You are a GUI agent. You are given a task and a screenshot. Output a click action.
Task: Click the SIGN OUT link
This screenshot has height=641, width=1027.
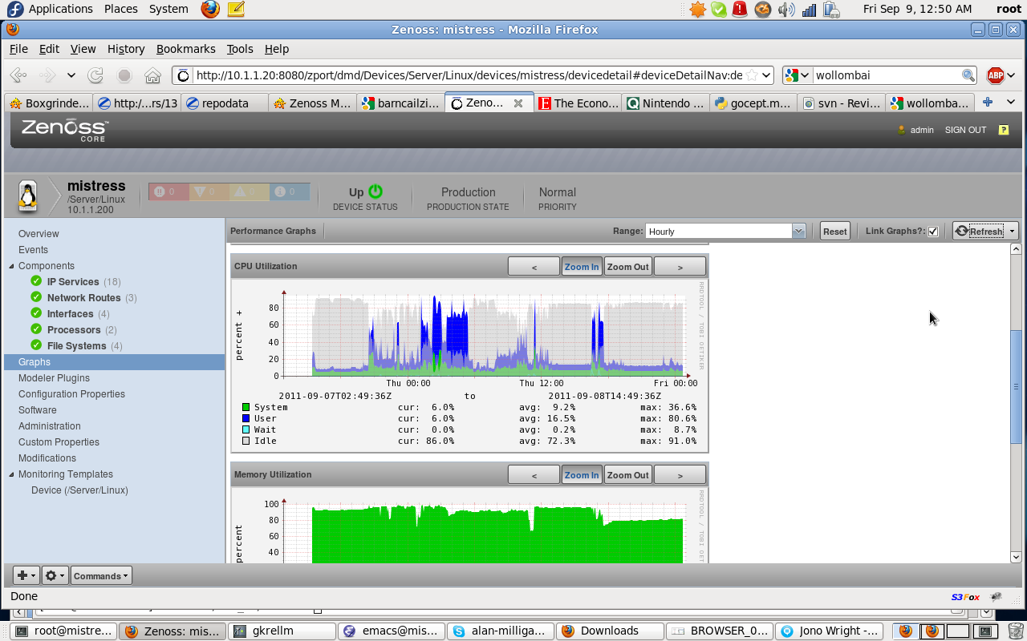[965, 130]
